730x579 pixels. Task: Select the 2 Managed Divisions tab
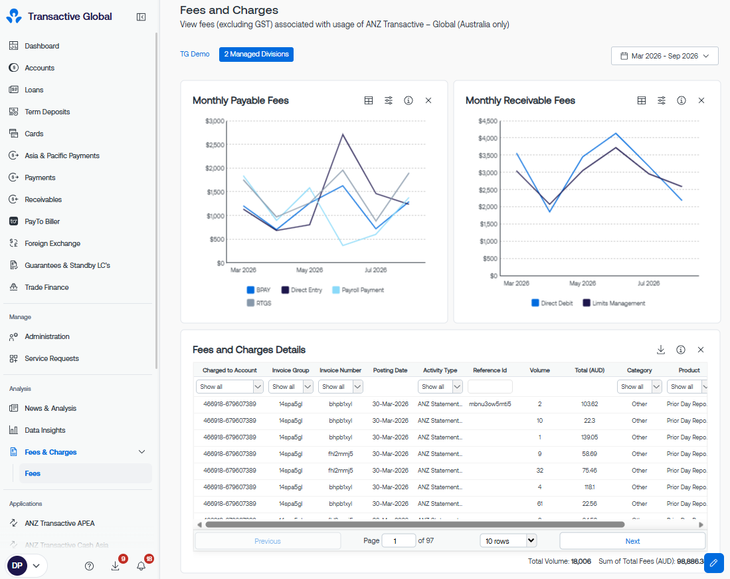point(256,55)
